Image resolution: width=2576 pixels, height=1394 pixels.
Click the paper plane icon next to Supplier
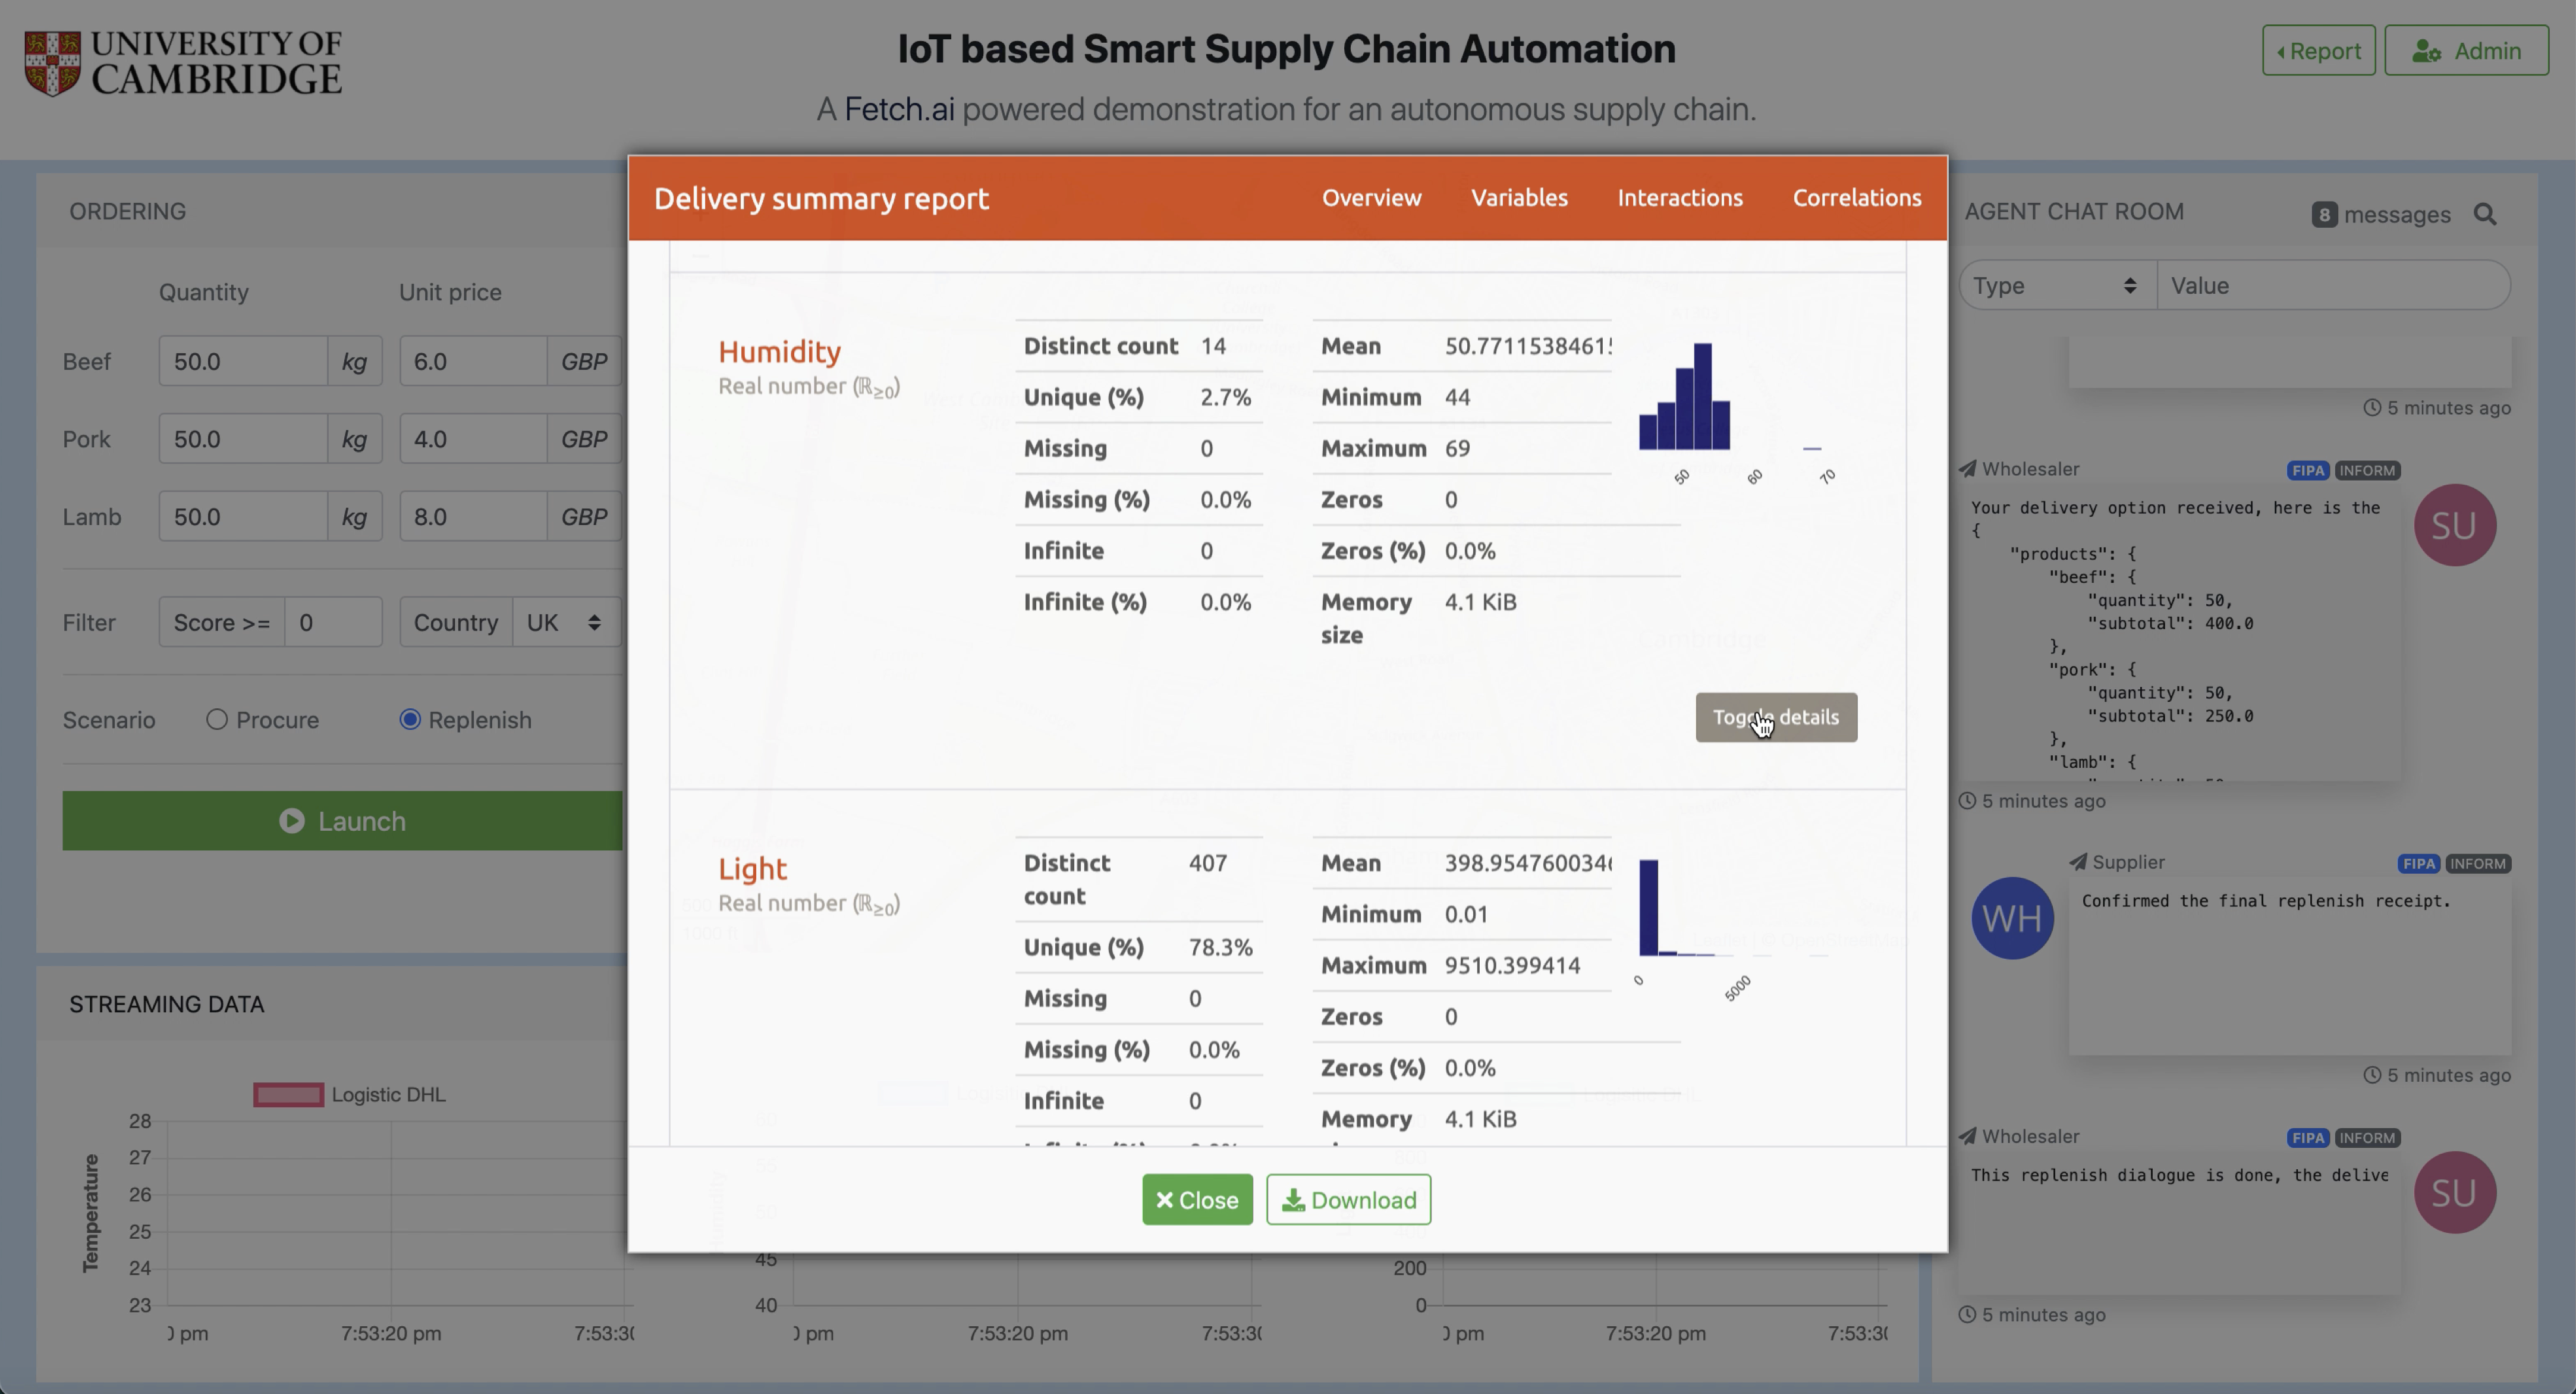coord(2078,862)
